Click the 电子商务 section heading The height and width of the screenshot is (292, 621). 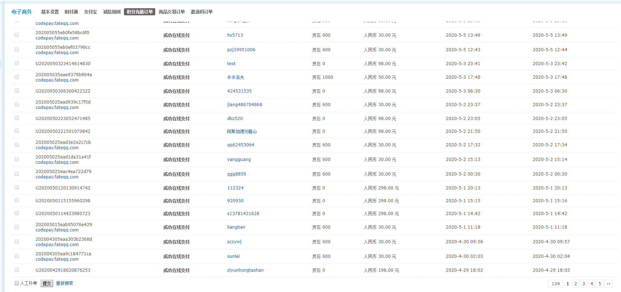tap(22, 12)
